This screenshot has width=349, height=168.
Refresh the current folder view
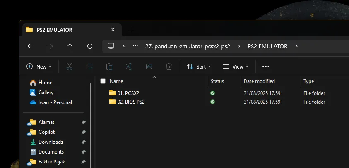click(90, 46)
